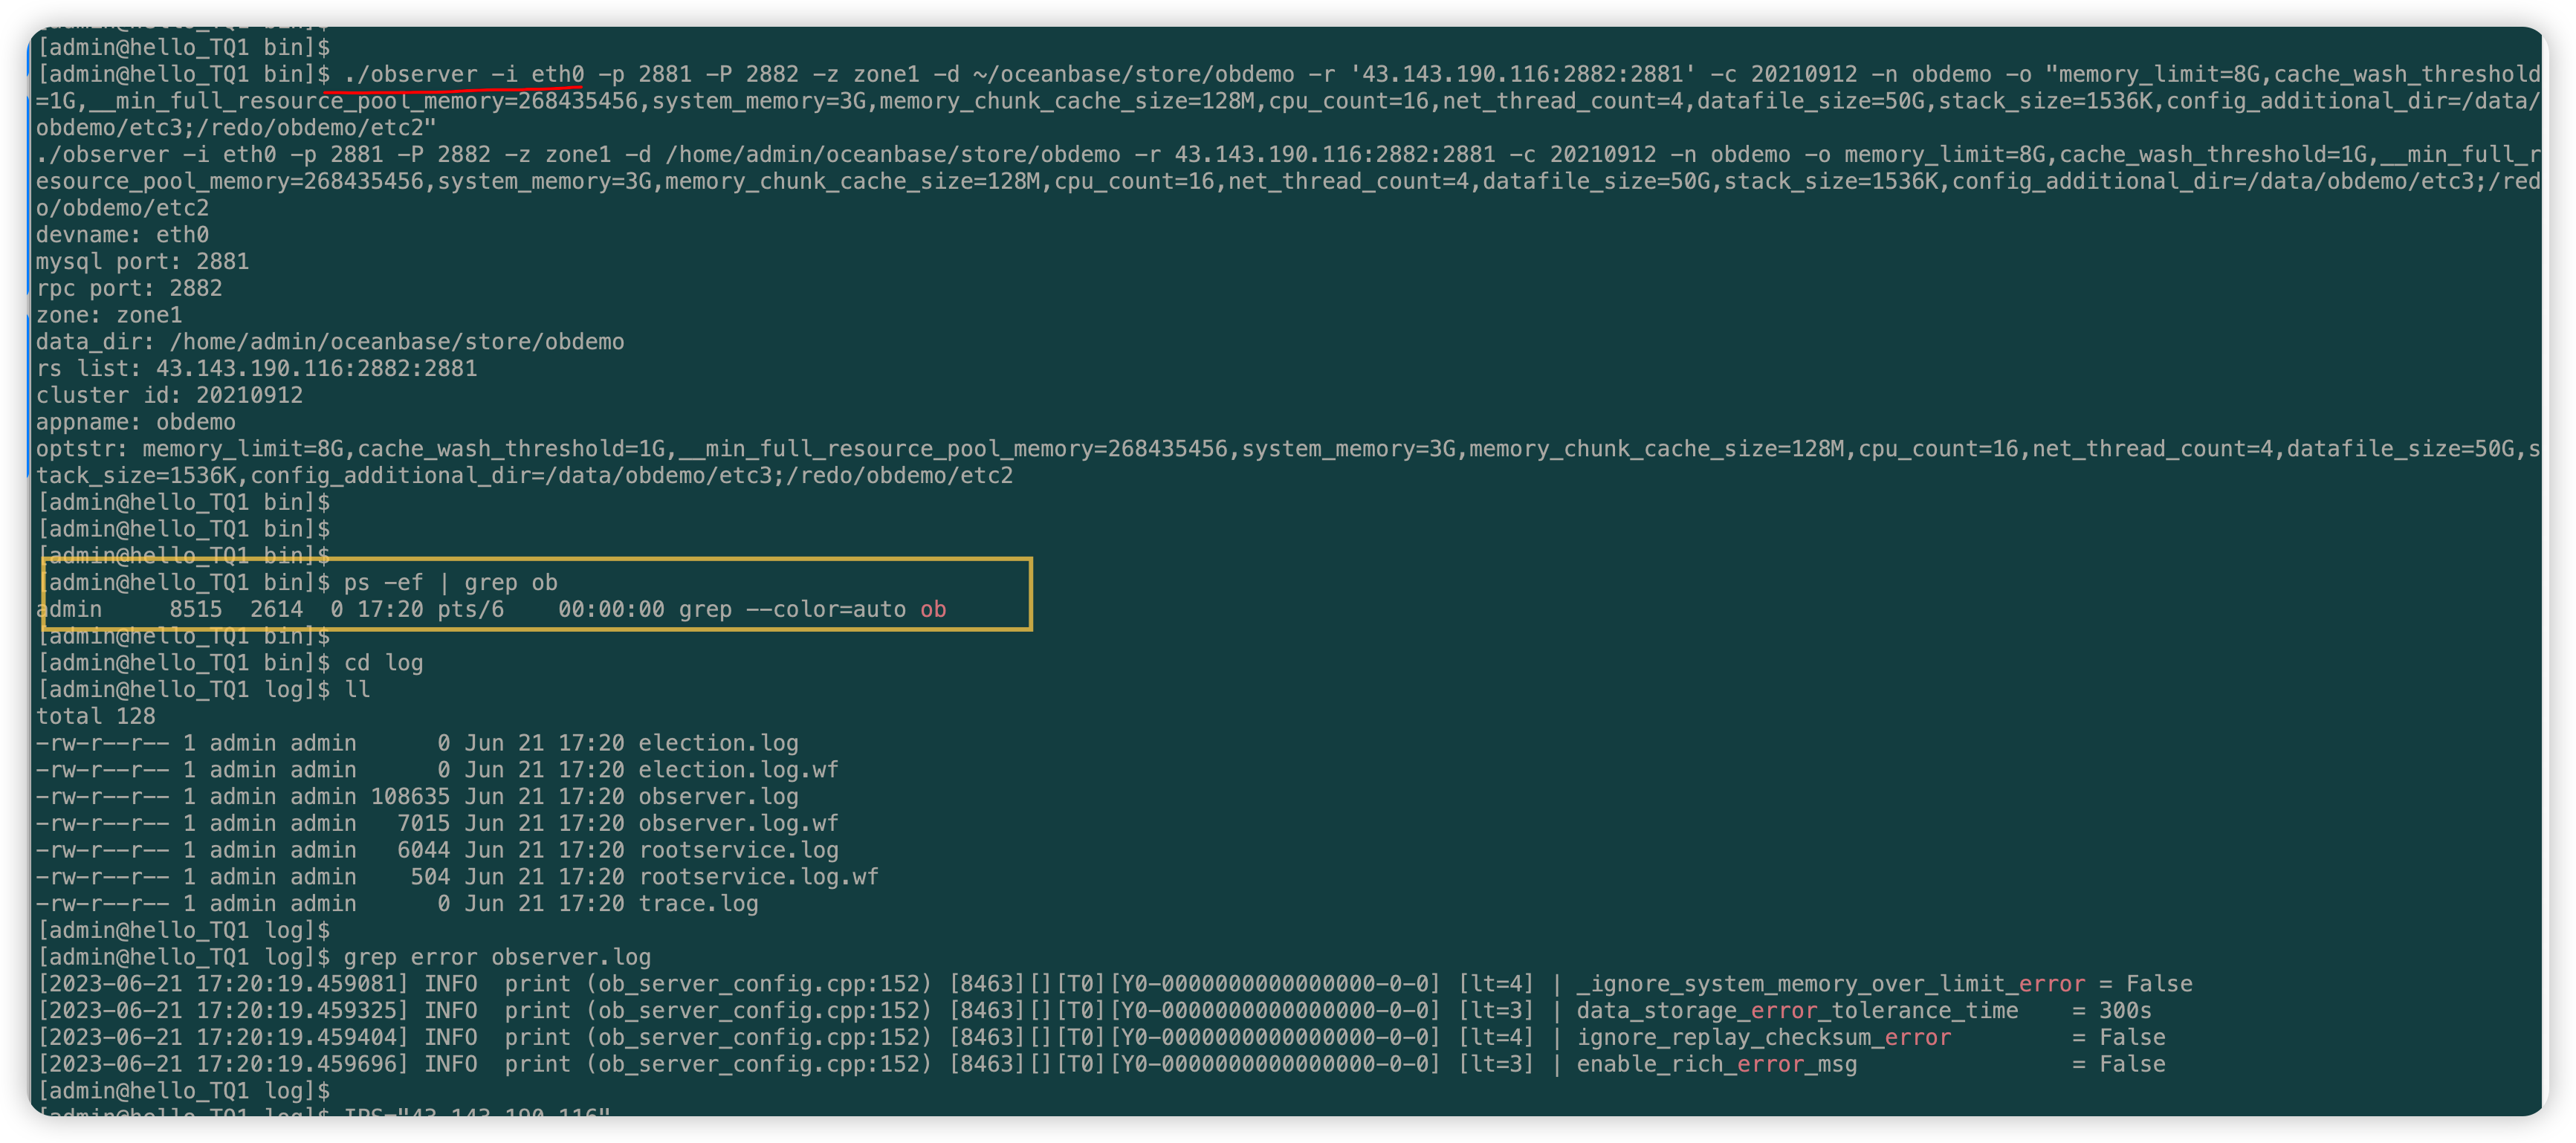2576x1143 pixels.
Task: Click the 'ps -ef | grep ob' command text
Action: click(450, 582)
